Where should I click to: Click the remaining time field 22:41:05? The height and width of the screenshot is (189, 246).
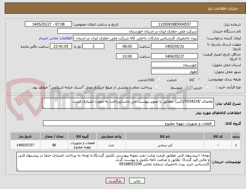(61, 46)
